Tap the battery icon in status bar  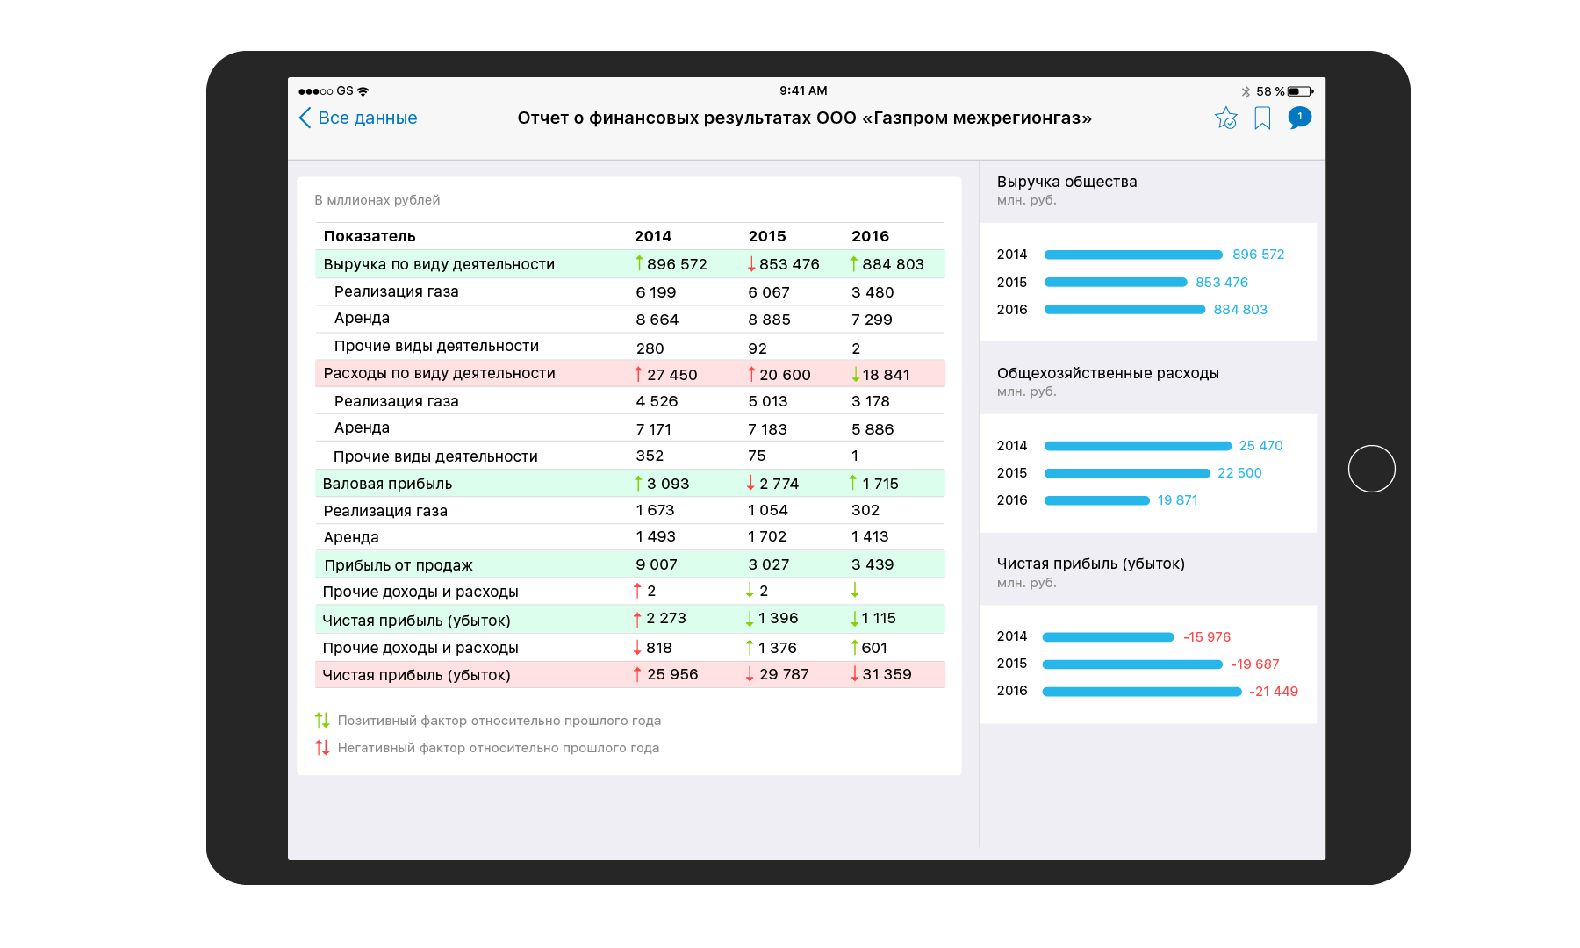[1300, 91]
